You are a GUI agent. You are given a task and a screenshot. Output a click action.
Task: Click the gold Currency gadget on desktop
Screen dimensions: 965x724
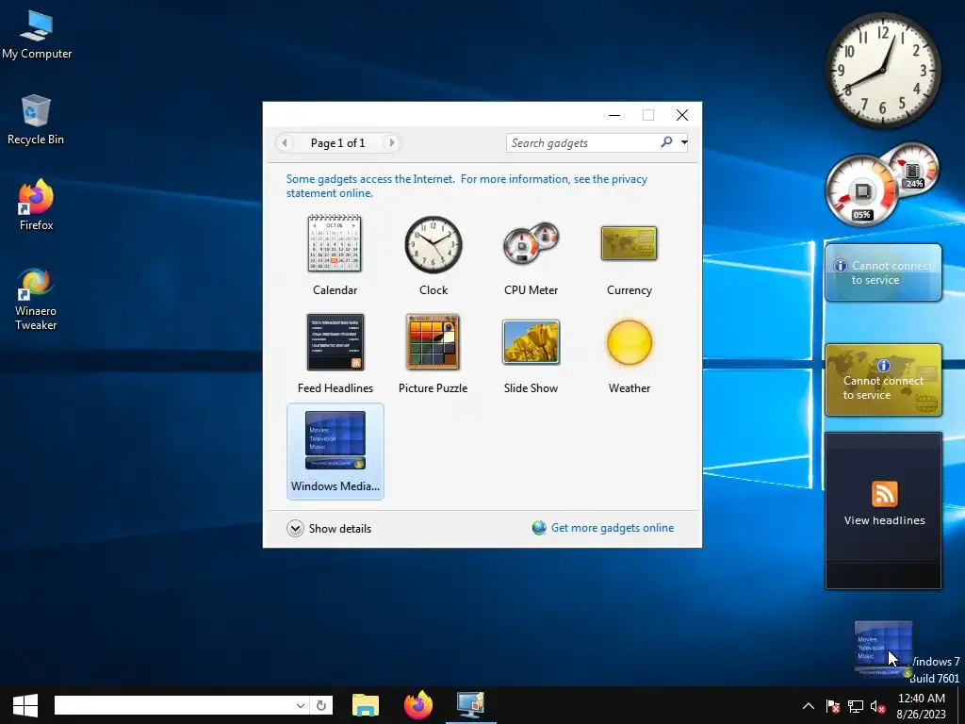coord(882,380)
